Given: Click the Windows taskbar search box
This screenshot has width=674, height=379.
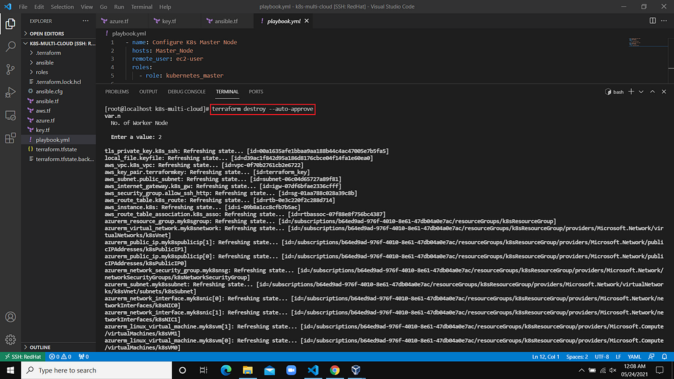Looking at the screenshot, I should [97, 370].
